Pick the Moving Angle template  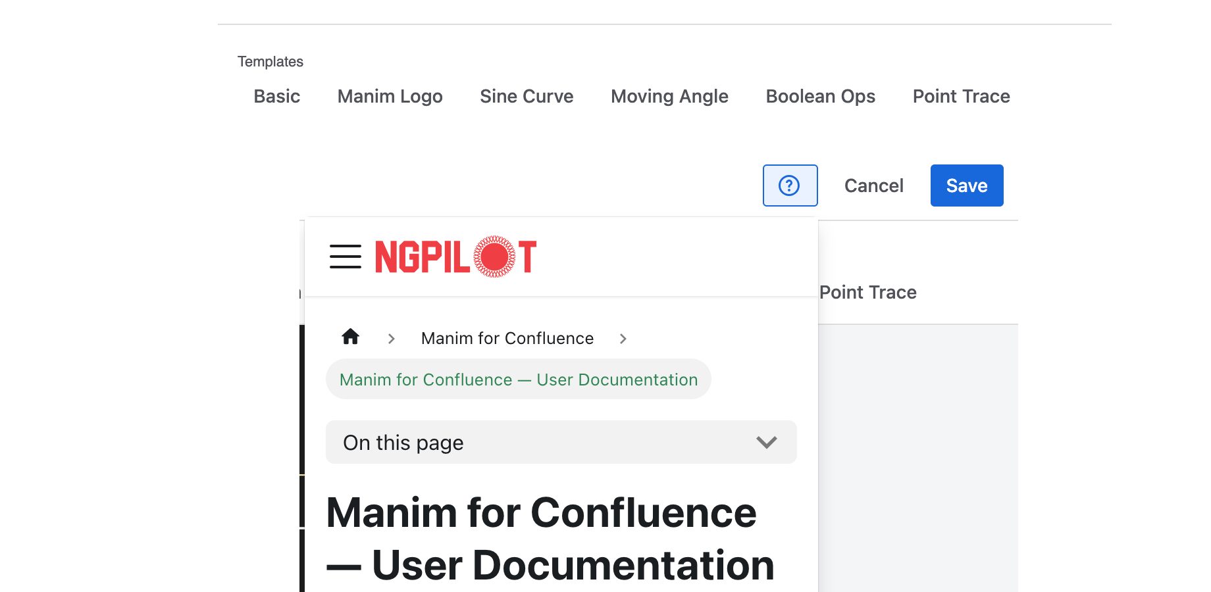669,96
